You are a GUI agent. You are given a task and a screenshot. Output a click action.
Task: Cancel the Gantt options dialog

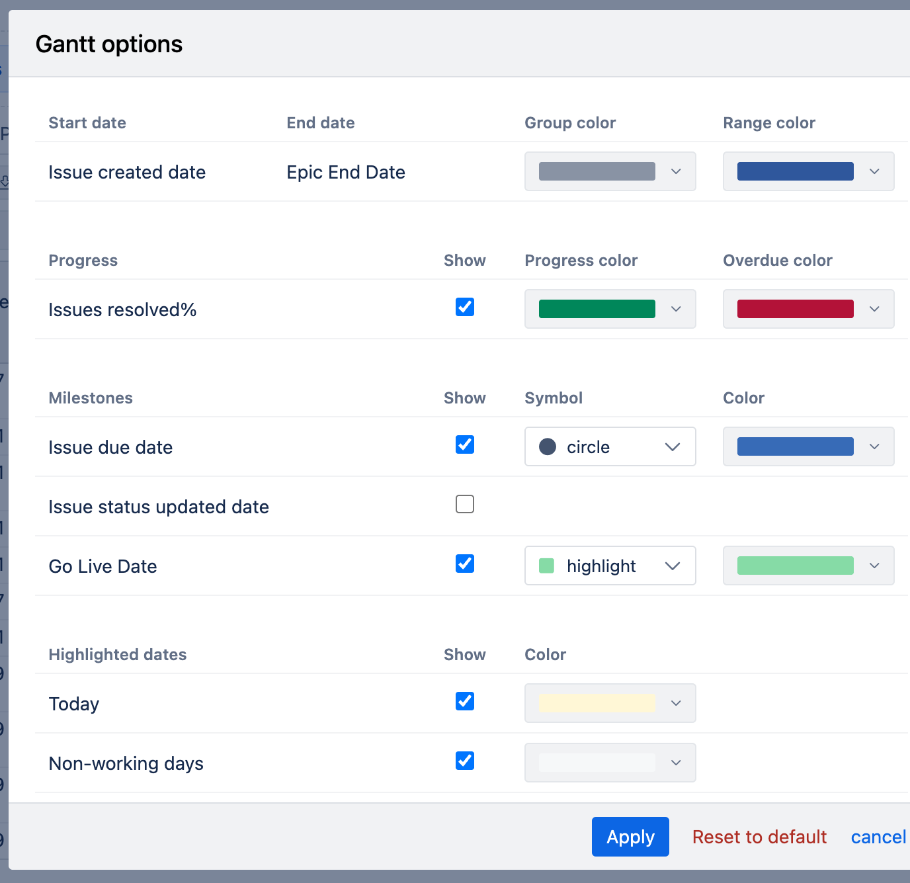click(x=878, y=837)
